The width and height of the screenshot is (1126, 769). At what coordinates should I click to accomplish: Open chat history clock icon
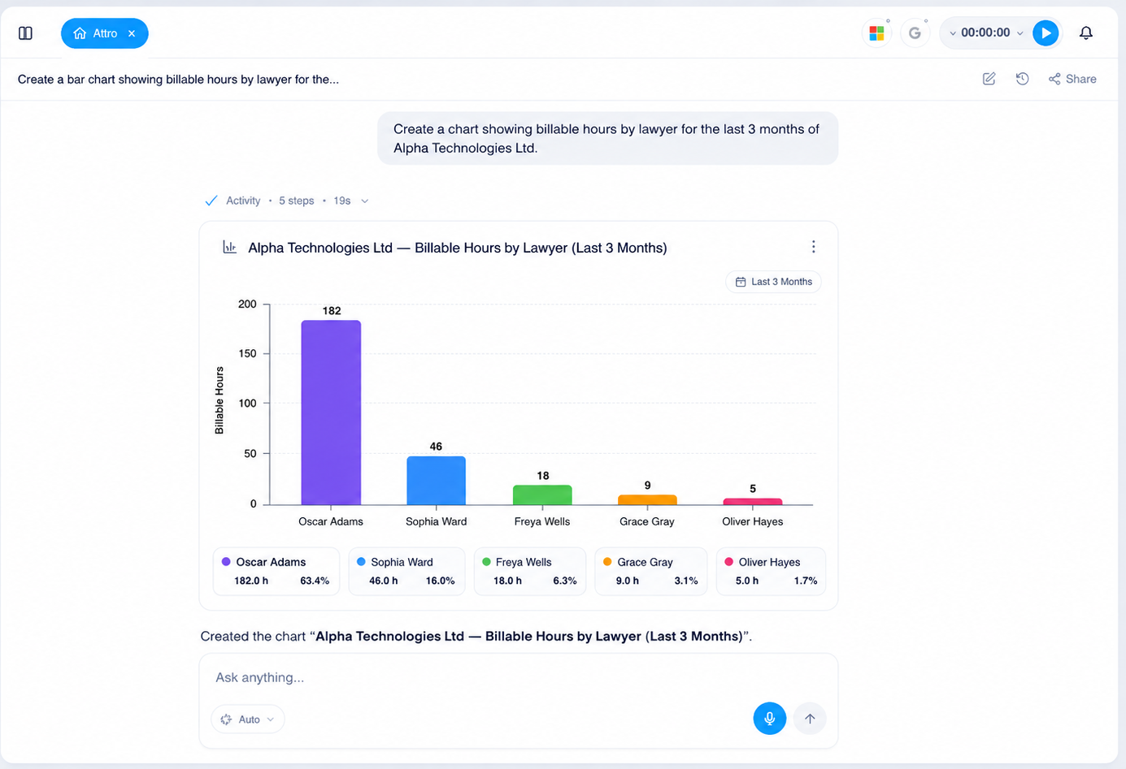(1022, 79)
